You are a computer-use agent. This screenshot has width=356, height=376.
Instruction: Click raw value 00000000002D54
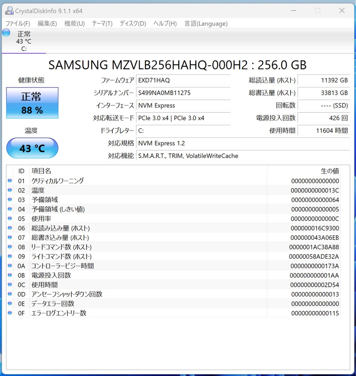(x=315, y=285)
